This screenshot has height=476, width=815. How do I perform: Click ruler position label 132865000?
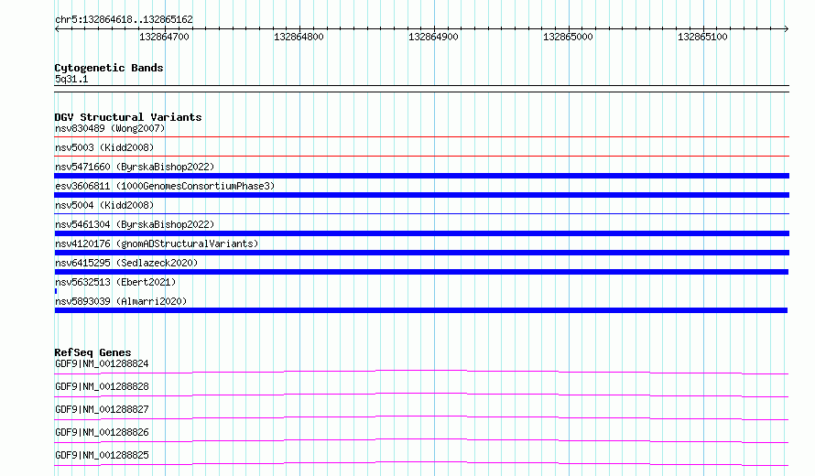(x=568, y=37)
